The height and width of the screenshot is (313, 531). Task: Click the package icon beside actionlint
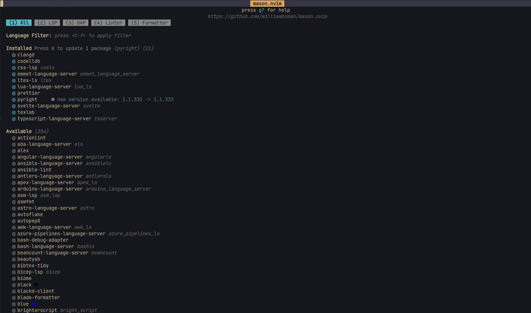[x=14, y=138]
